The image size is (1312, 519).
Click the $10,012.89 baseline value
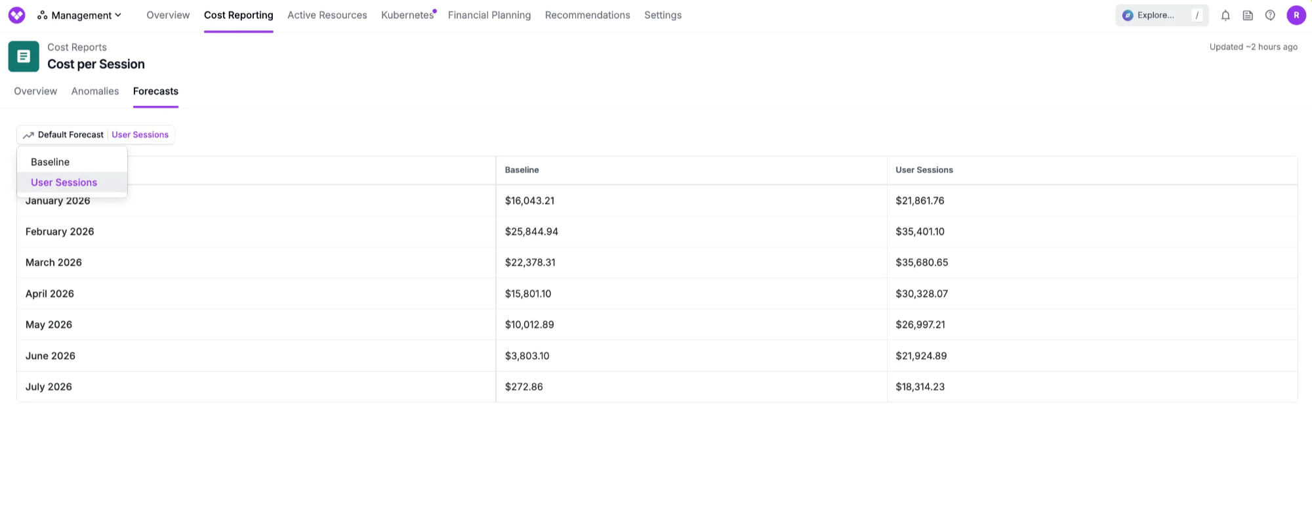pos(529,325)
